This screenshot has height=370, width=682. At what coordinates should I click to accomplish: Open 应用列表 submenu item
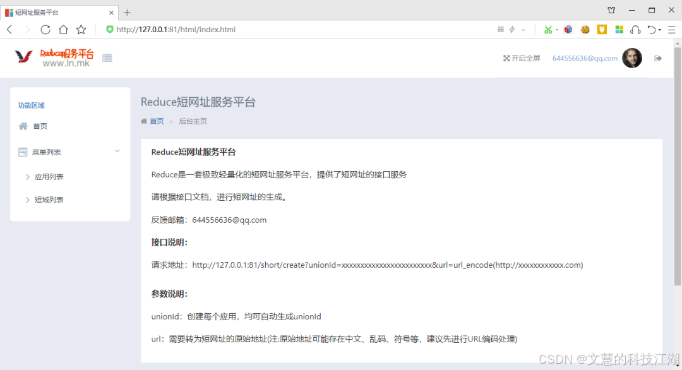tap(49, 177)
